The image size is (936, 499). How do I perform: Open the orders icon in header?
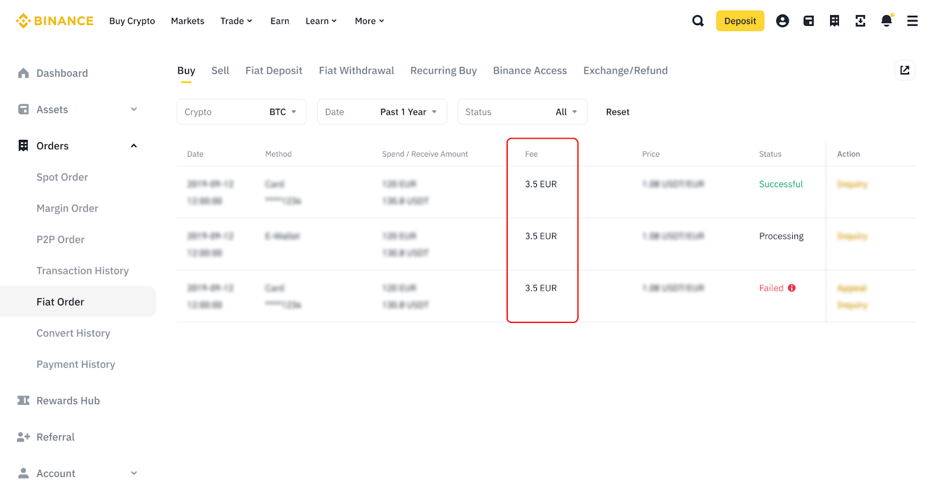coord(834,21)
